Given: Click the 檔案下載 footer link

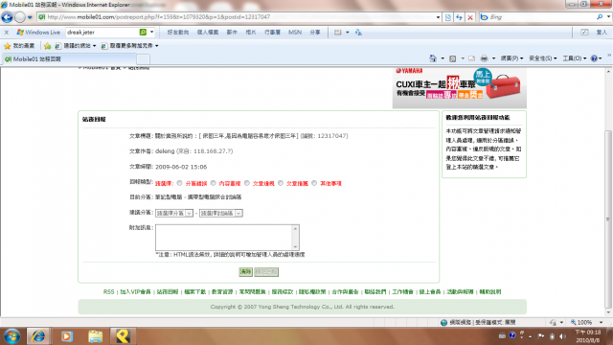Looking at the screenshot, I should click(x=194, y=291).
